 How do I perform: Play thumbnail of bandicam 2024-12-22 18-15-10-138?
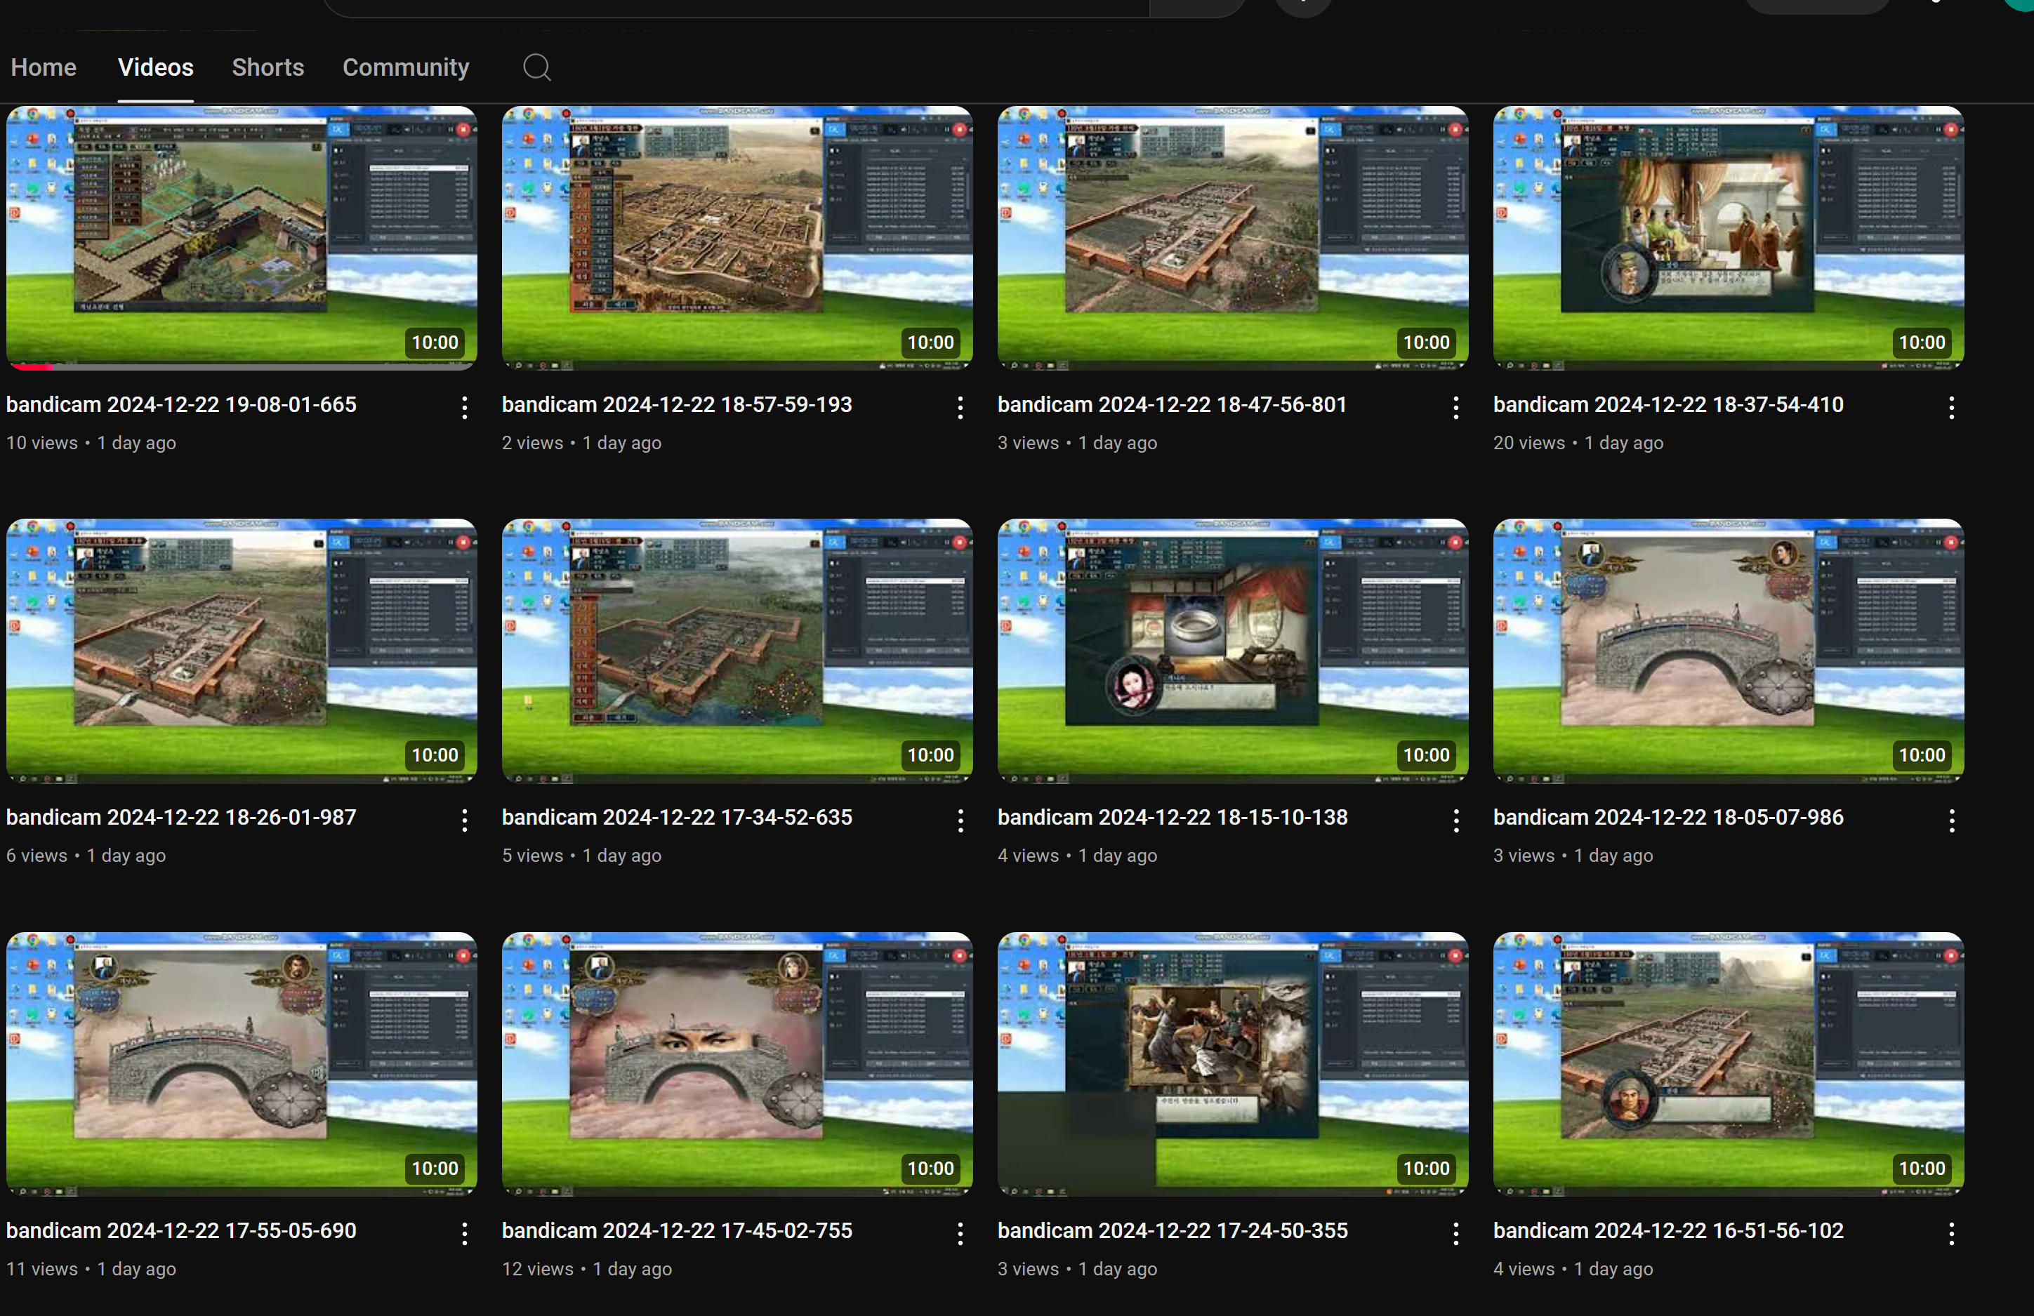click(1233, 651)
